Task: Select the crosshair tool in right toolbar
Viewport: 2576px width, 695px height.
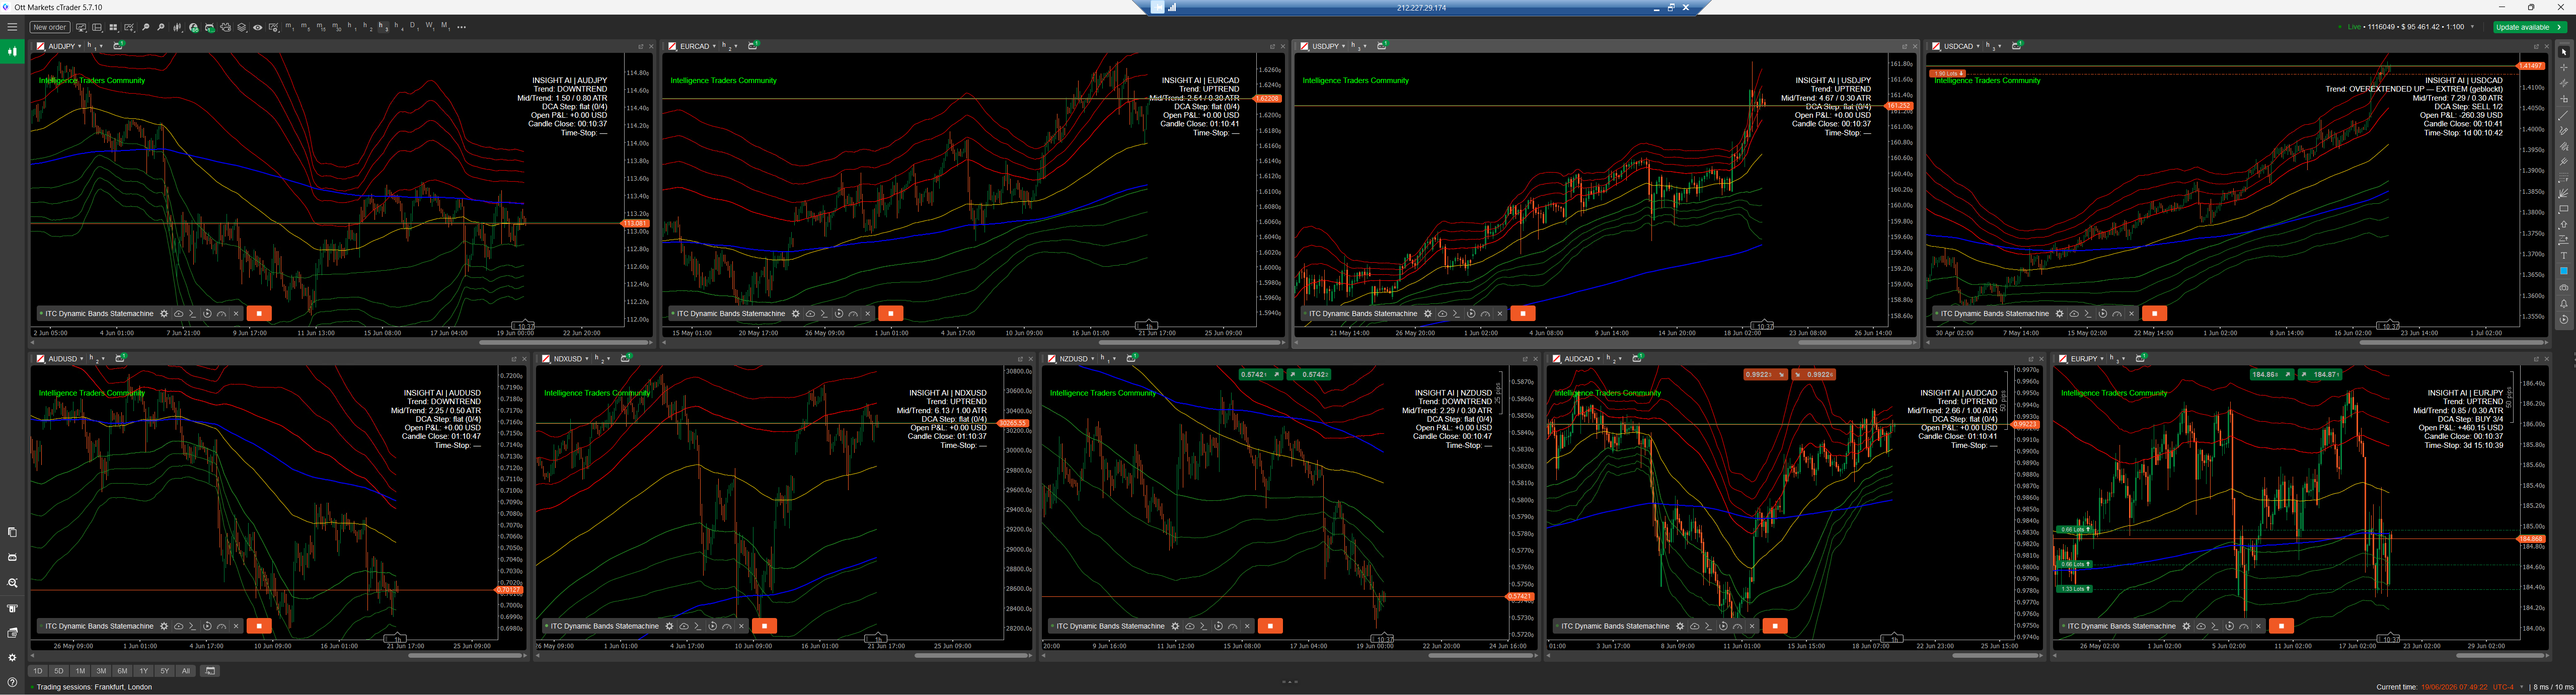Action: point(2564,68)
